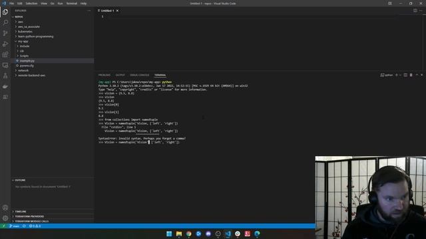This screenshot has width=426, height=239.
Task: Open example.py in the explorer
Action: [x=27, y=60]
